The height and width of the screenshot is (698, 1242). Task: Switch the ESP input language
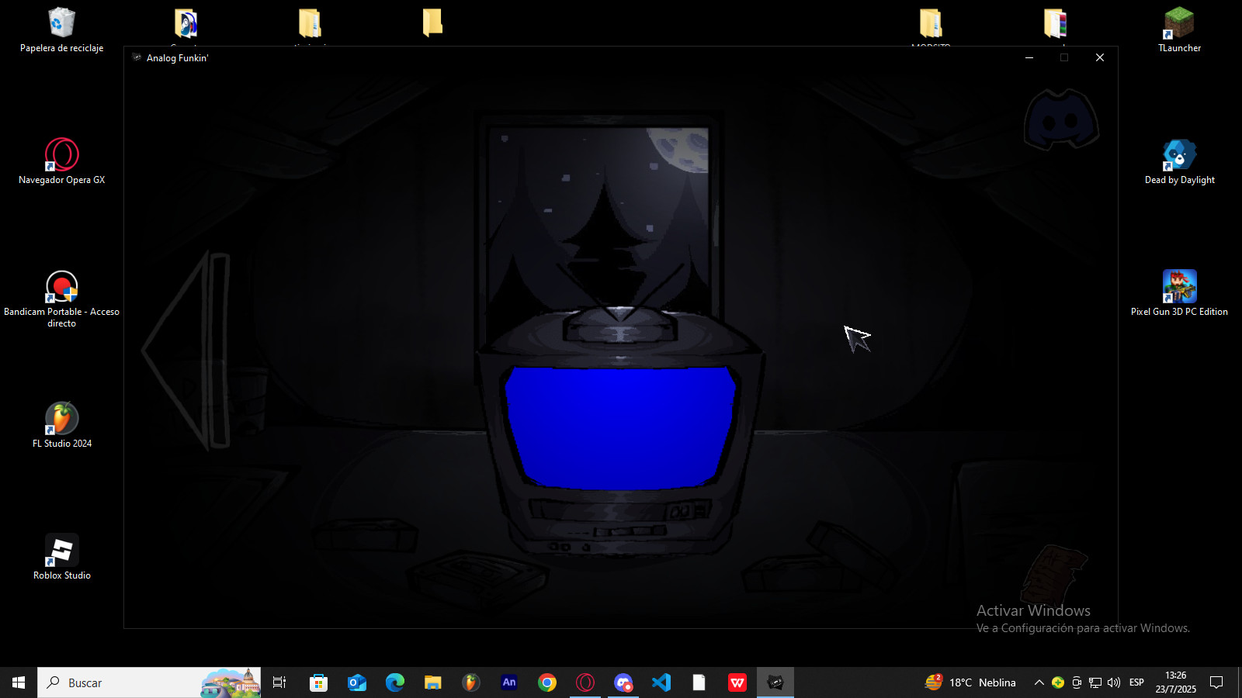(1136, 682)
